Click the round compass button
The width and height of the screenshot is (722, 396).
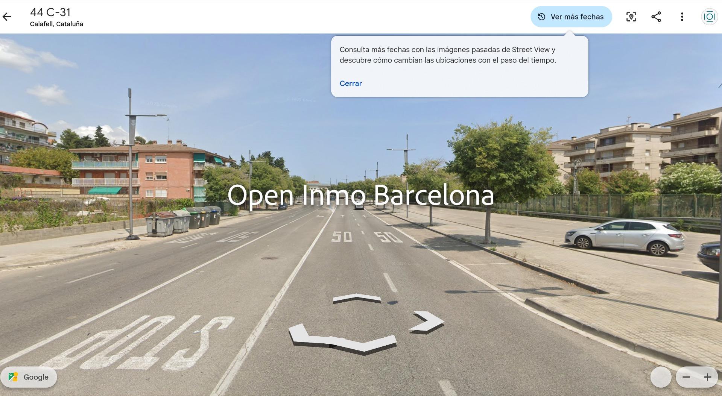click(x=661, y=377)
